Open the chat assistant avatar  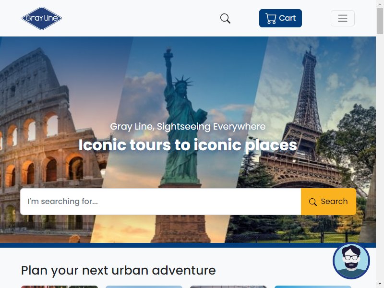click(351, 261)
